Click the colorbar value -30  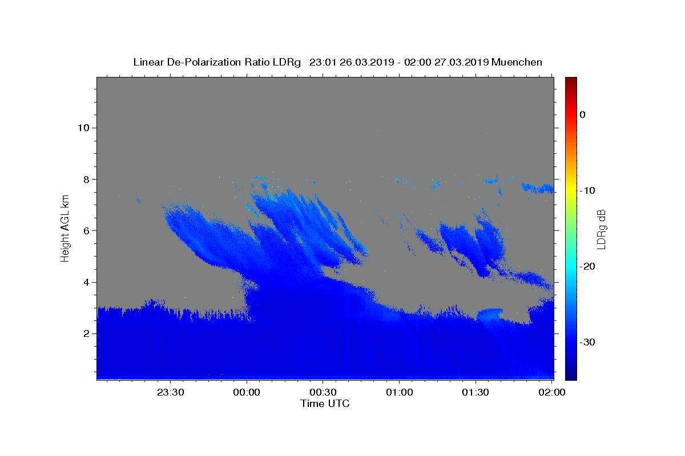[x=587, y=342]
